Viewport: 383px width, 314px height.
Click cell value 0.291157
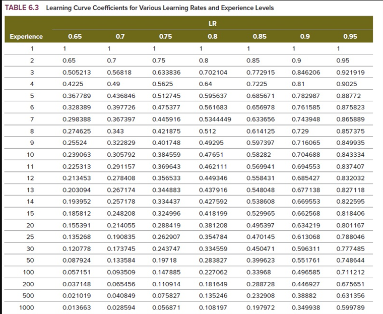pyautogui.click(x=121, y=166)
